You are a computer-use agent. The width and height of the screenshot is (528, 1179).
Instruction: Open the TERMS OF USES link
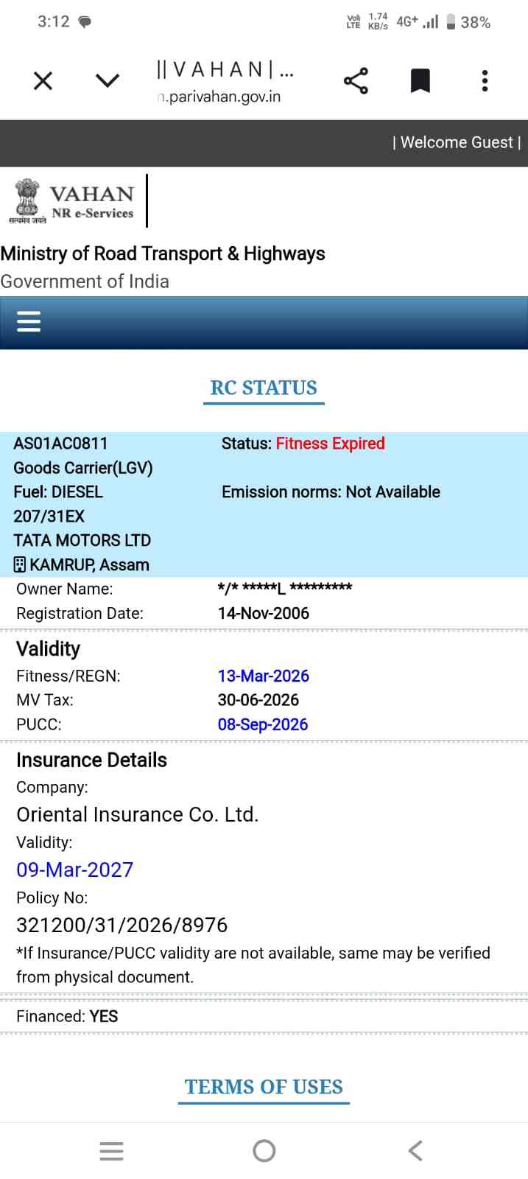click(264, 1087)
